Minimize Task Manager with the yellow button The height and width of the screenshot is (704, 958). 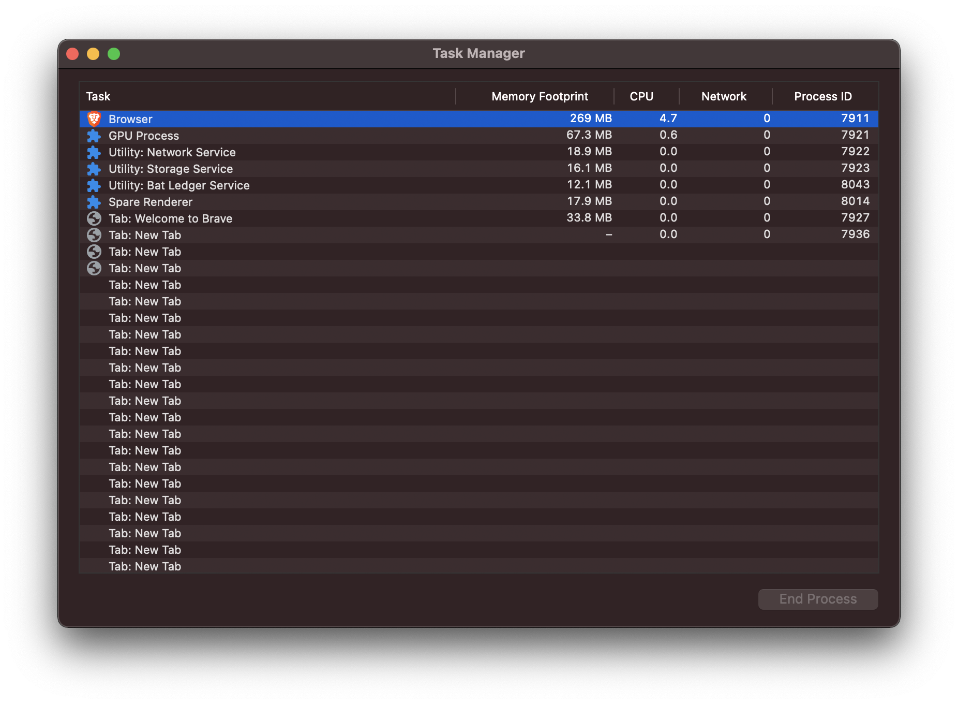tap(93, 54)
